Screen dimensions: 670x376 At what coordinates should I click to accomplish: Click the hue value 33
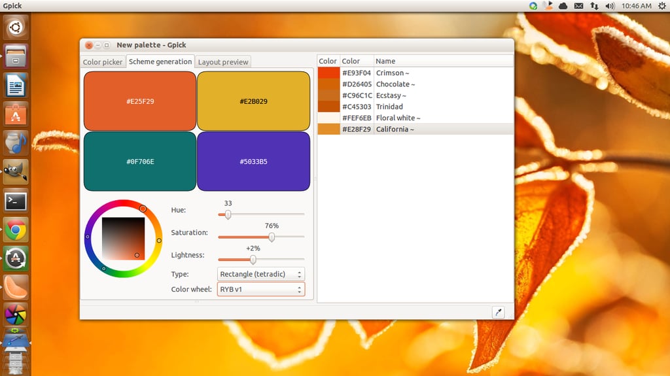pos(228,203)
